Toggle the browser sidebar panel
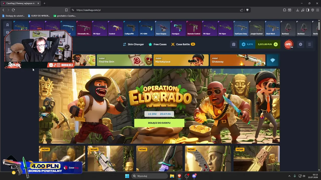The height and width of the screenshot is (180, 321). [x=307, y=10]
